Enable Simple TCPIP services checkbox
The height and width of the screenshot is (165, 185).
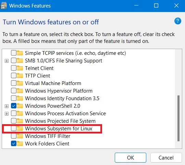click(x=14, y=53)
